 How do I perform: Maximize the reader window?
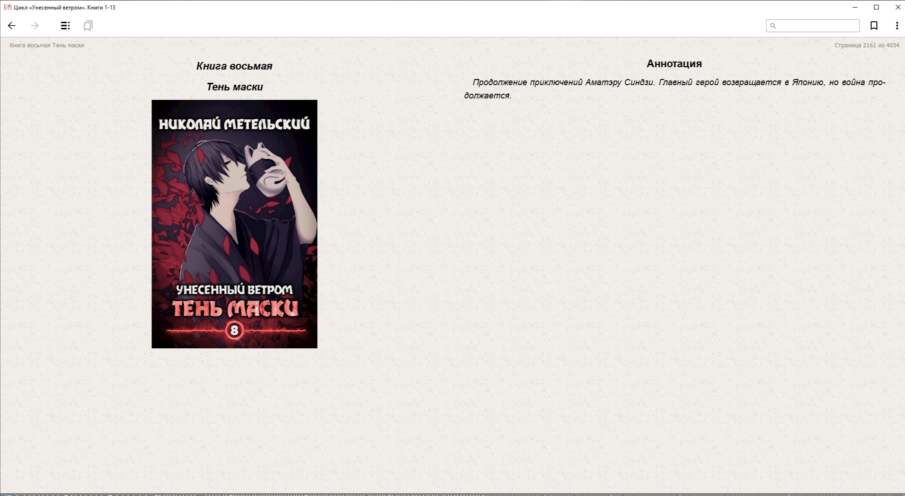coord(876,7)
